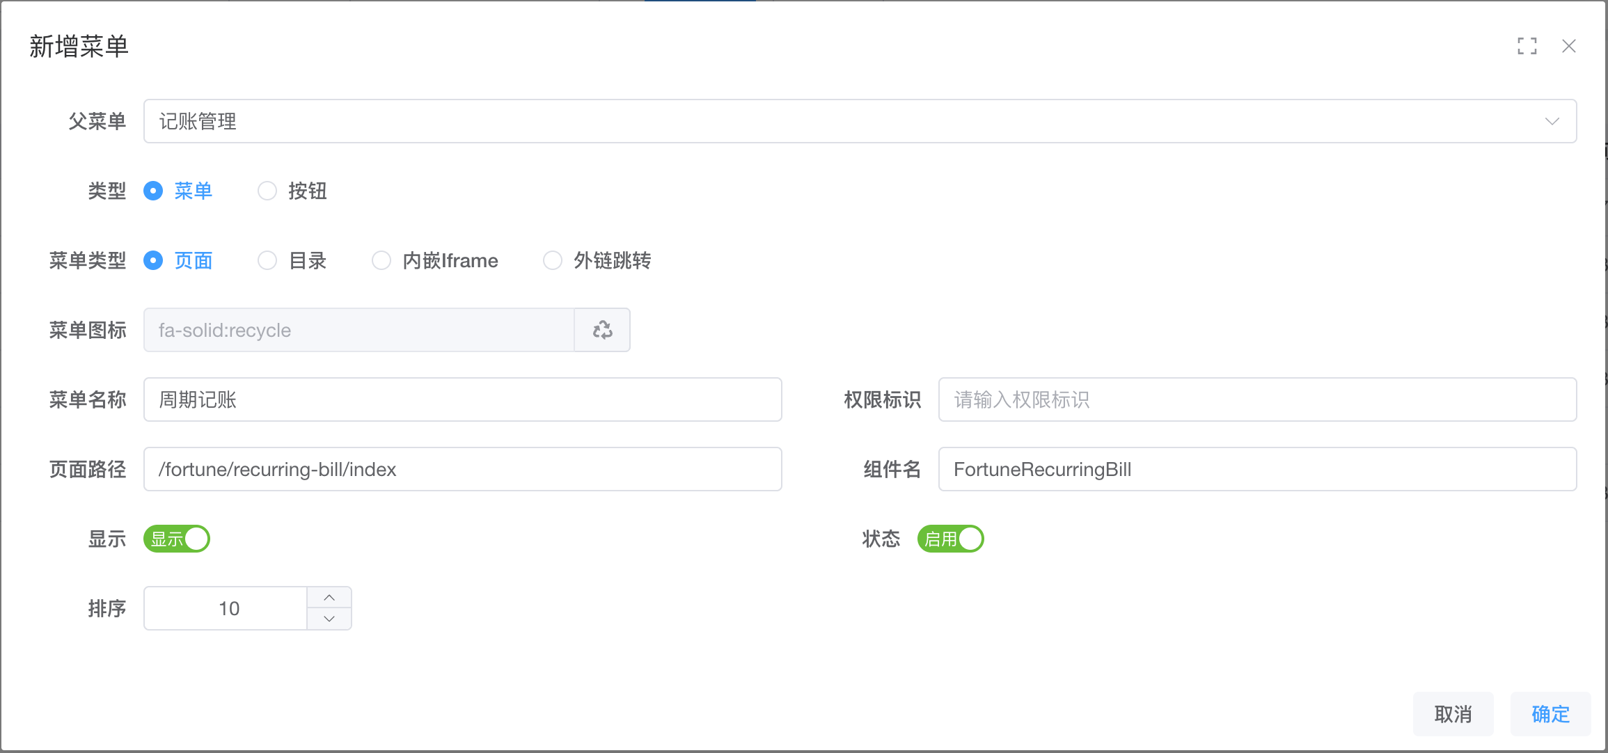Click the 页面路径 input field
Viewport: 1608px width, 753px height.
[462, 469]
